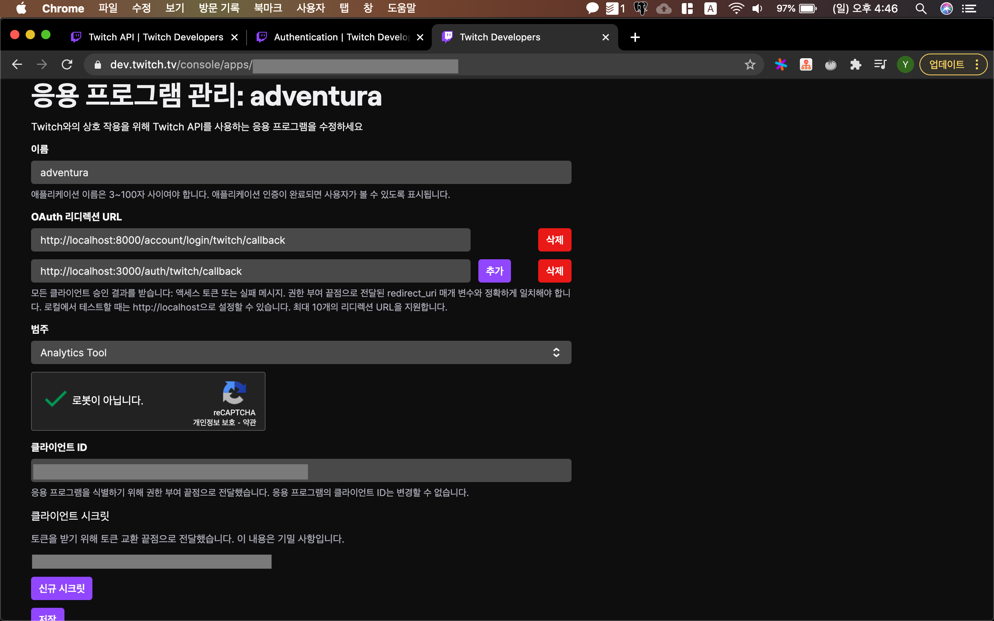Open Spotlight search magnifier in menu bar

(921, 8)
